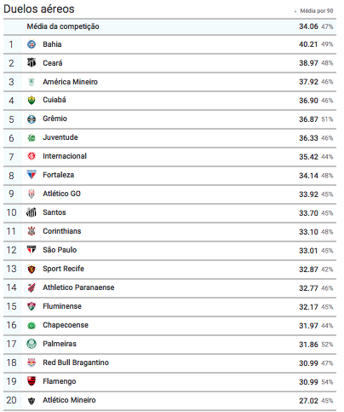The image size is (344, 412).
Task: Select the Chapecoense team name
Action: point(66,325)
